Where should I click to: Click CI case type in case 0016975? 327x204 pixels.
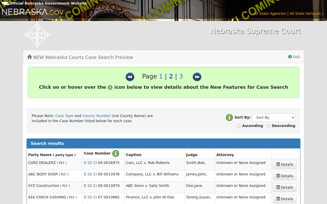tap(95, 163)
